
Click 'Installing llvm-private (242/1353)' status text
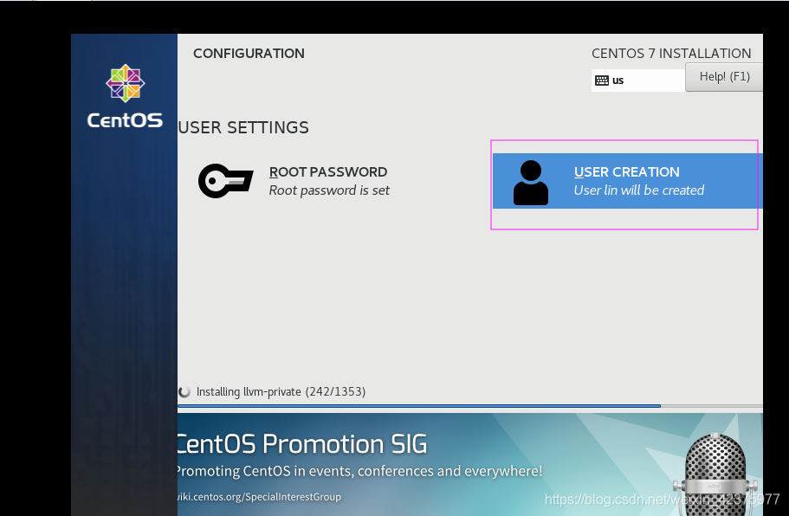pos(281,392)
